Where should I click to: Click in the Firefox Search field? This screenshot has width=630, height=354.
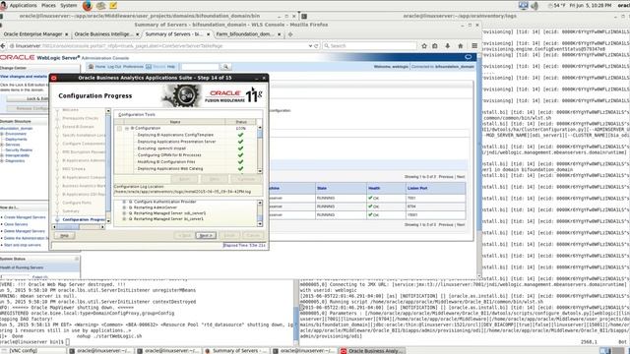pyautogui.click(x=369, y=46)
